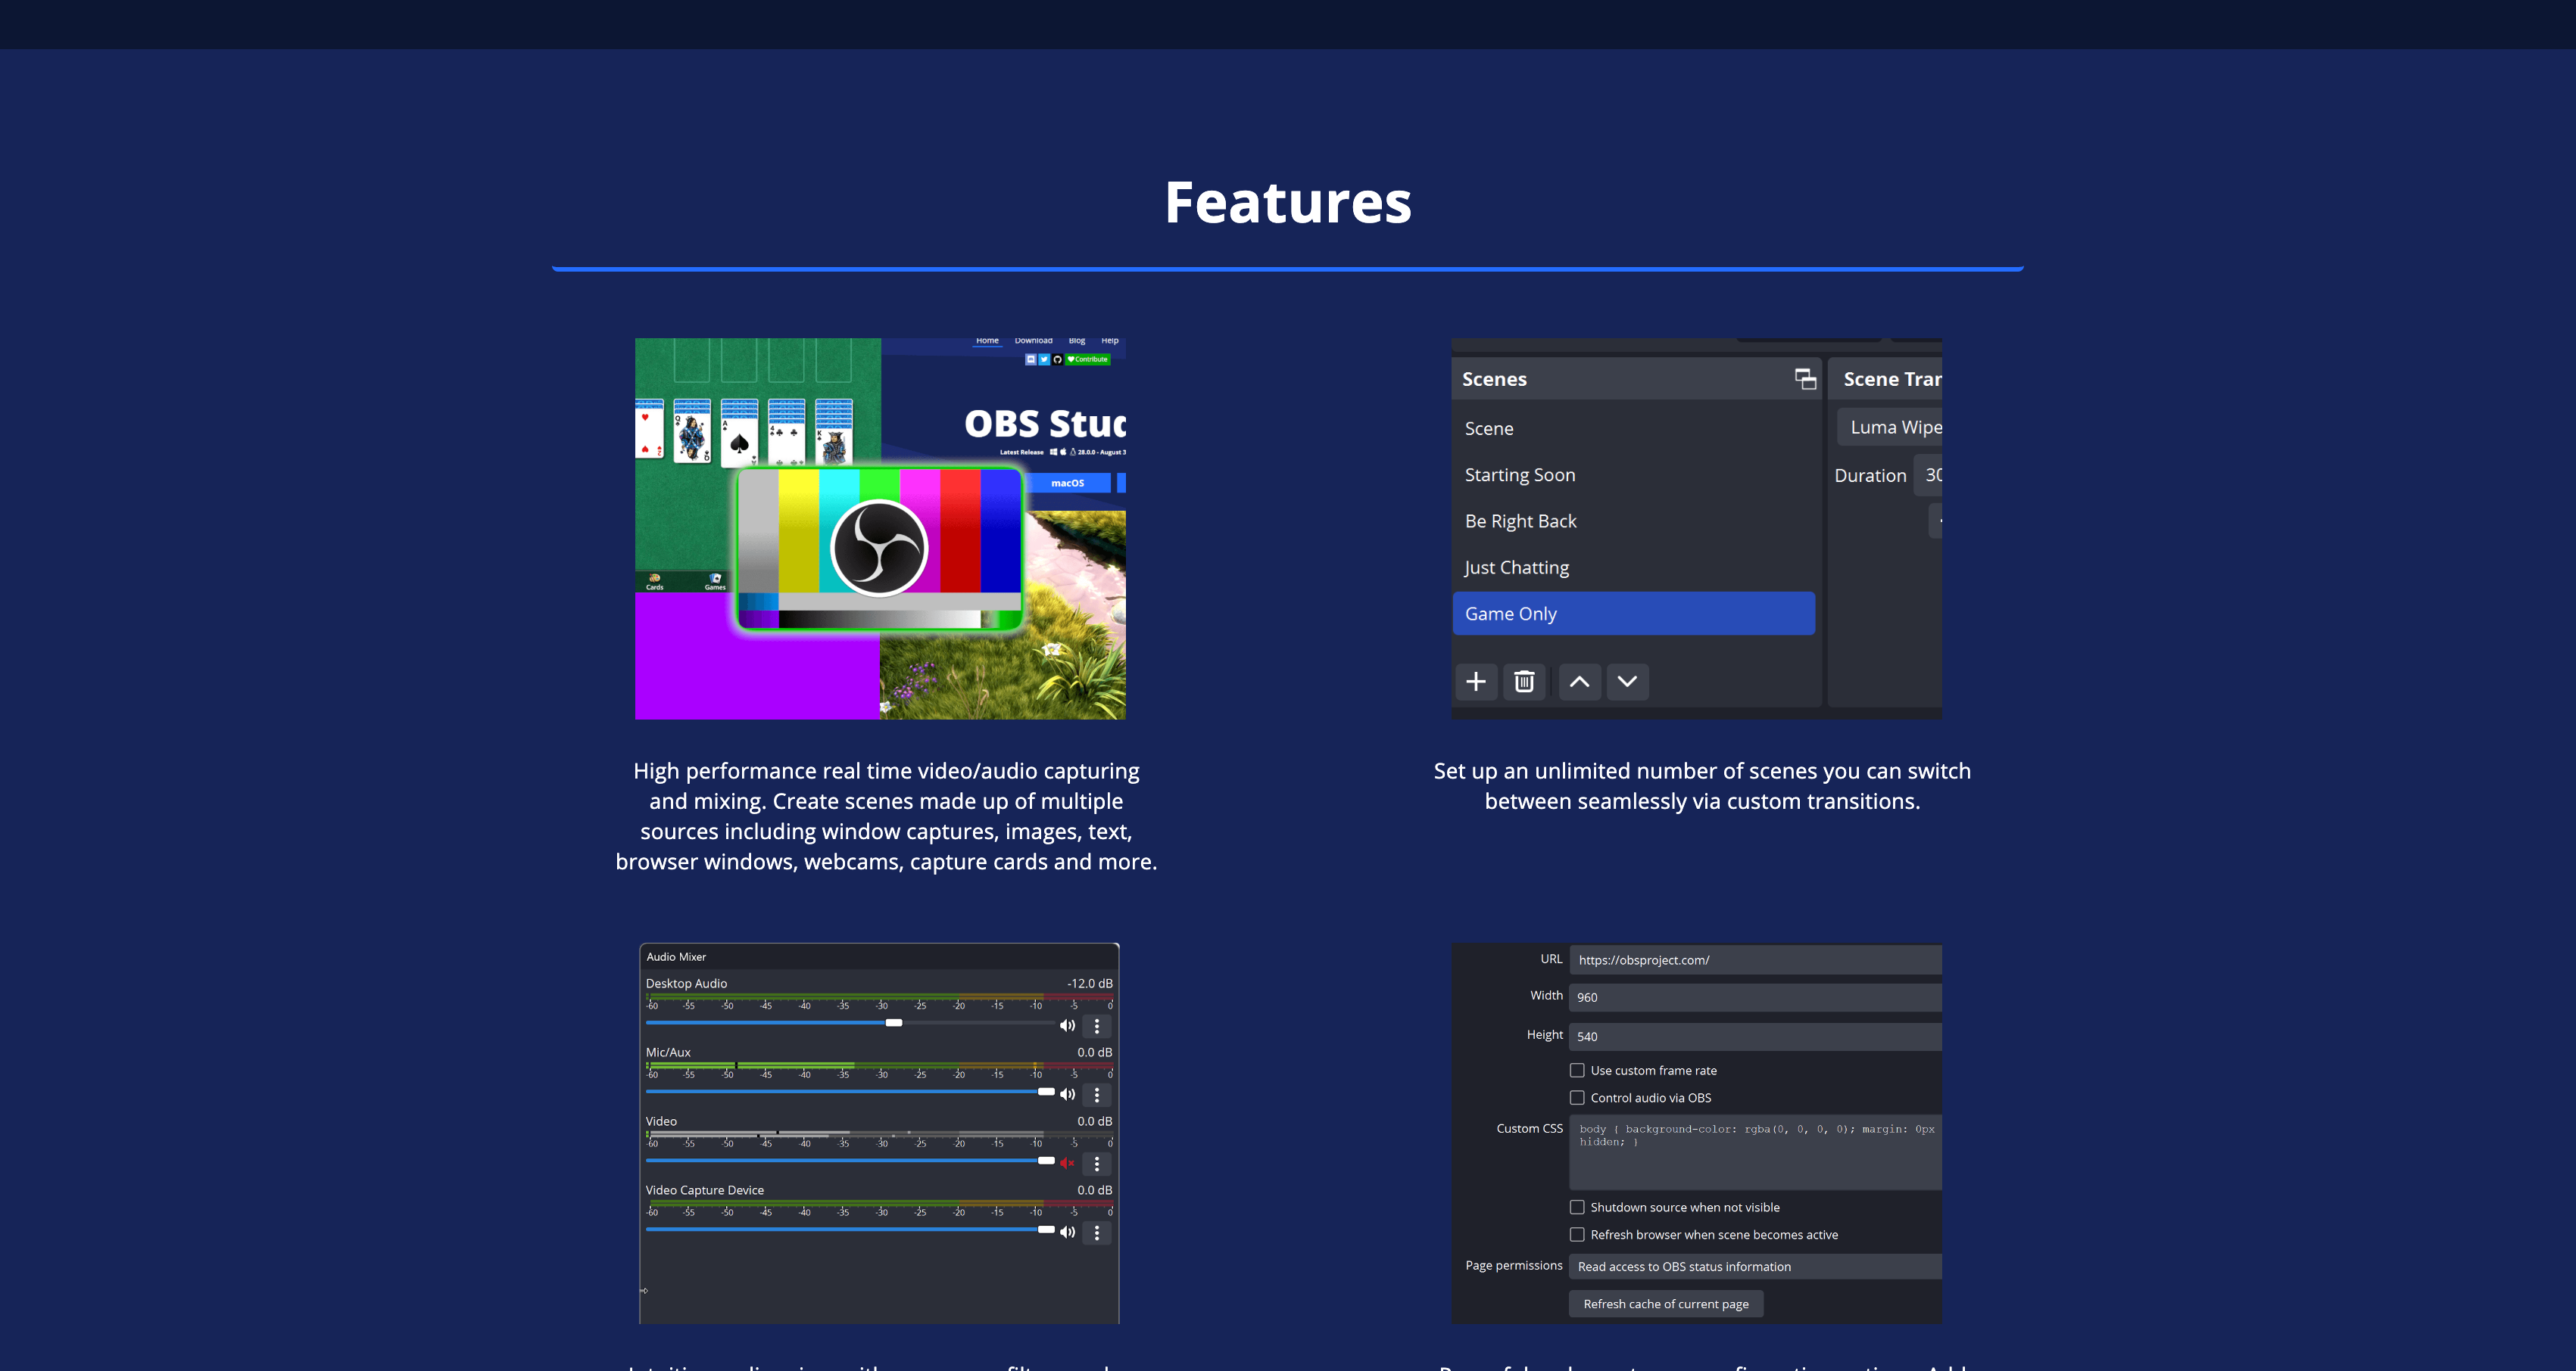This screenshot has height=1371, width=2576.
Task: Click the Cards icon in solitaire window
Action: point(654,582)
